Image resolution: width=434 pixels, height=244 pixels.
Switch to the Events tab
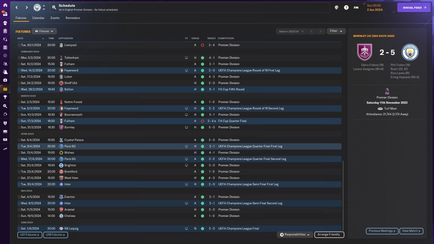(x=55, y=18)
